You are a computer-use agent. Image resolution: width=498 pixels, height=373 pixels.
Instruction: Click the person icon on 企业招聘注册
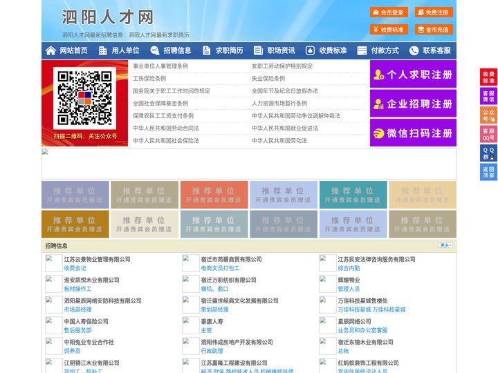coord(378,104)
